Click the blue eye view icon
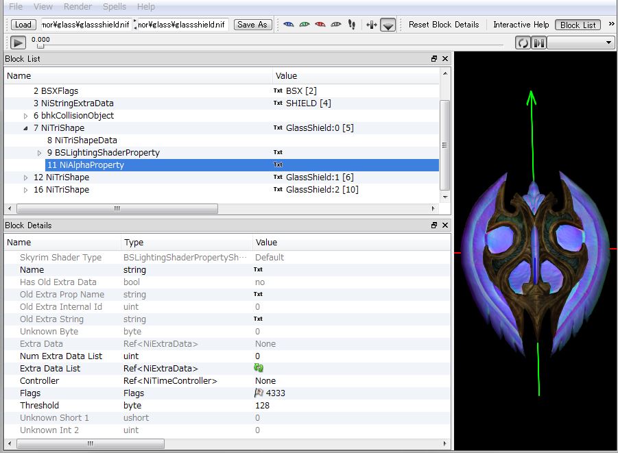Viewport: 618px width, 453px height. (x=289, y=25)
